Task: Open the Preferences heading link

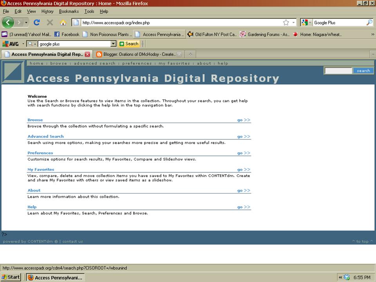Action: pyautogui.click(x=40, y=153)
